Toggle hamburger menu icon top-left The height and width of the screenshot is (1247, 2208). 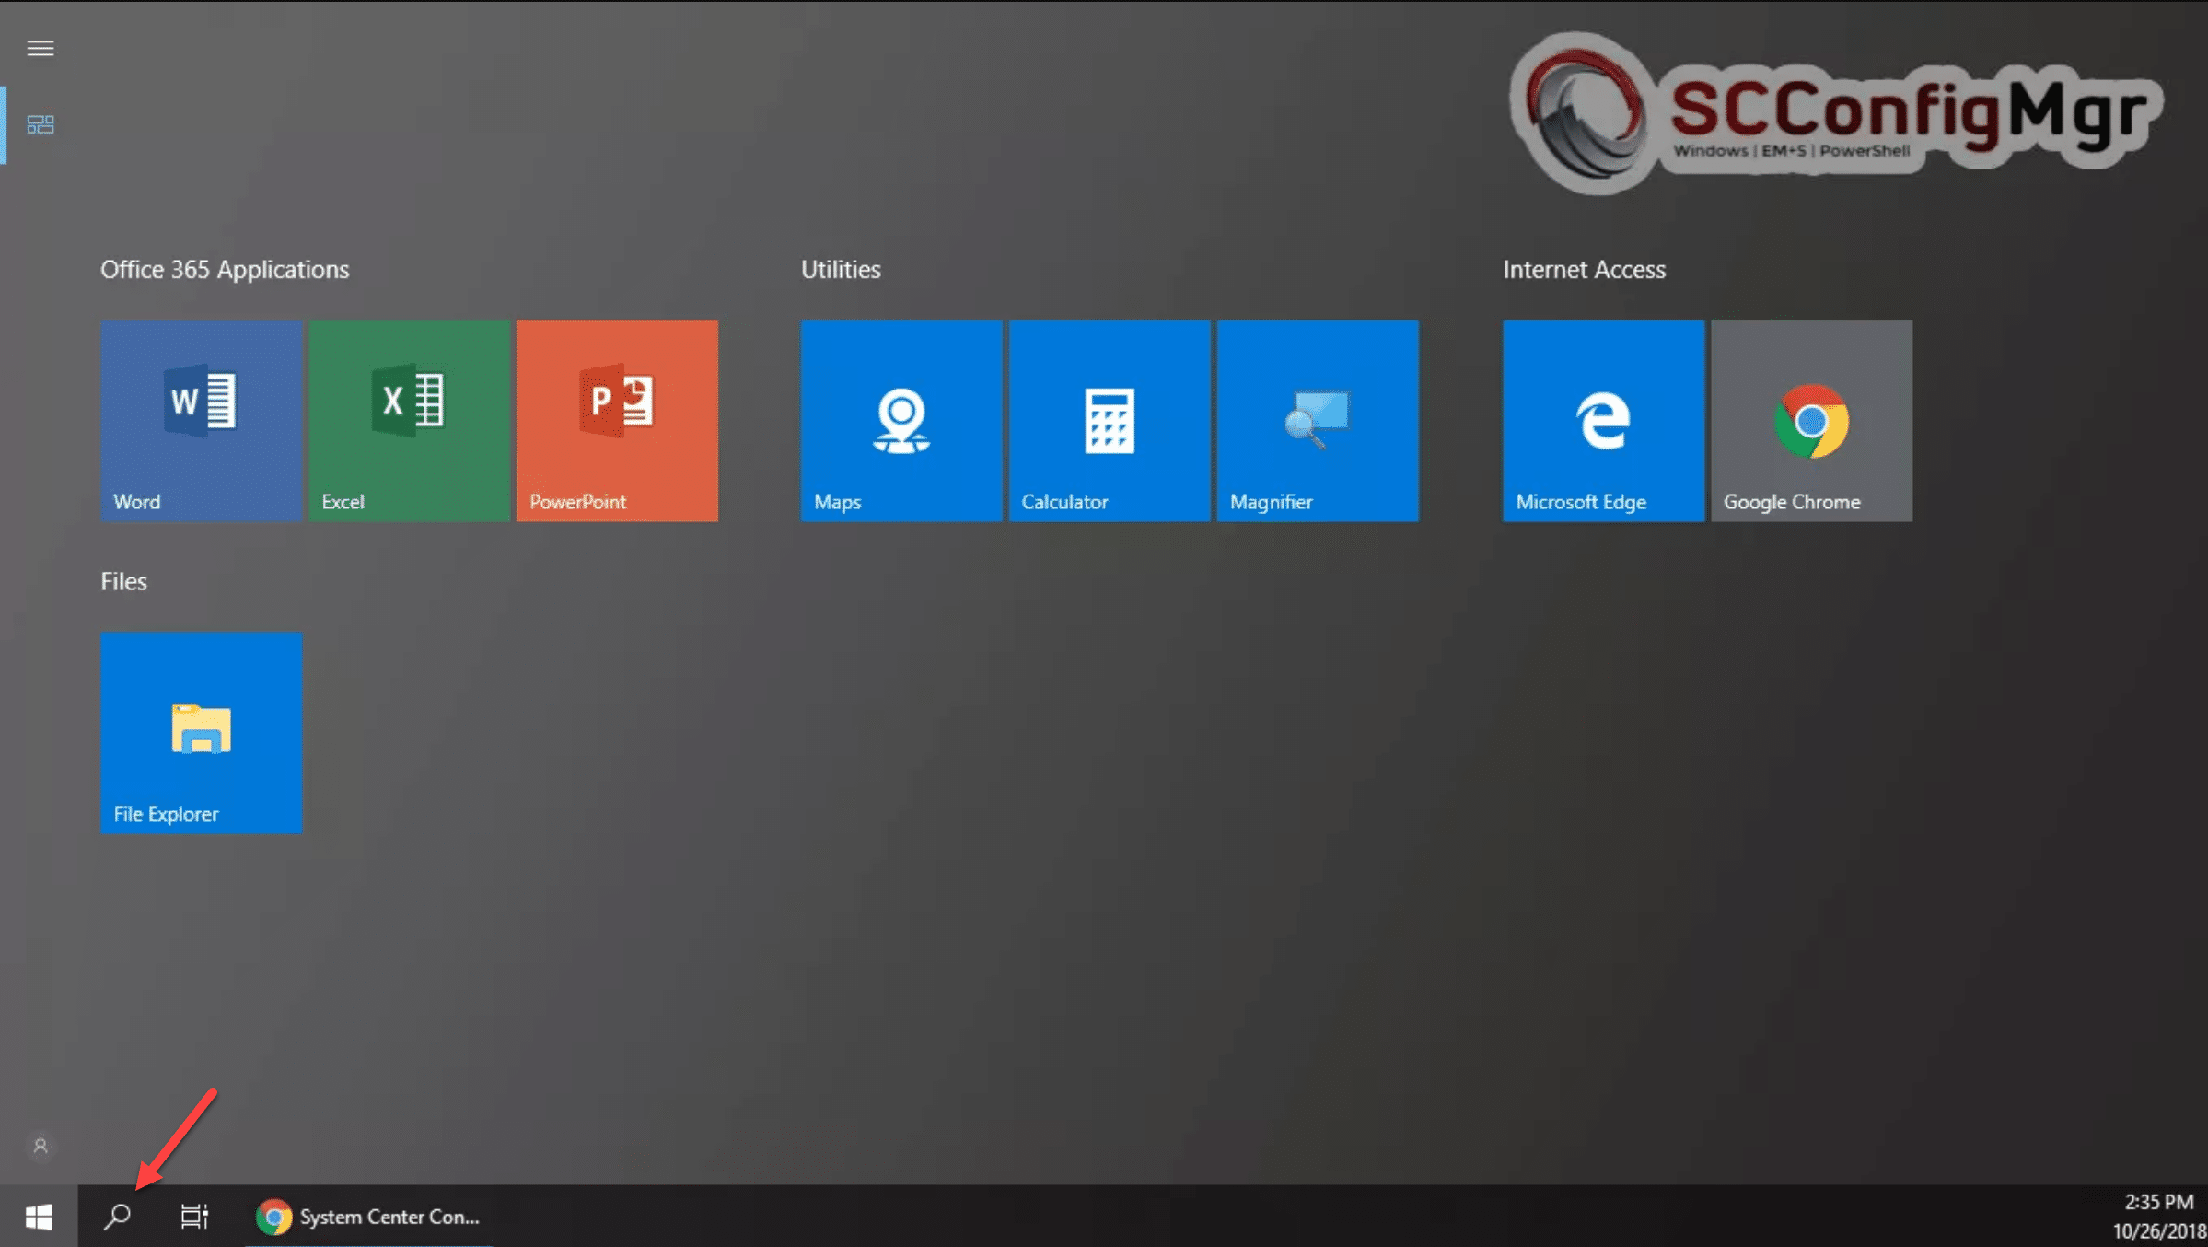click(x=41, y=47)
